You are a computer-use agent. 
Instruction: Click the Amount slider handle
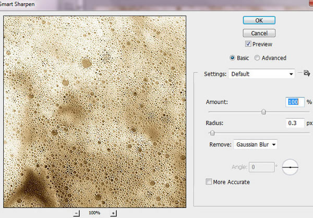[x=263, y=112]
